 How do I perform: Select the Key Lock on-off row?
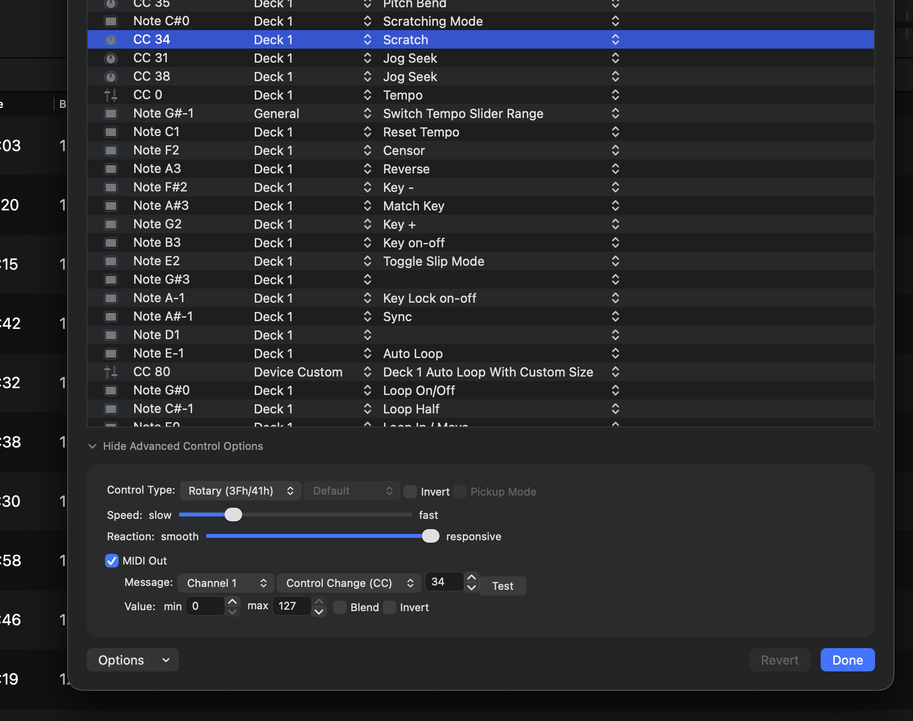tap(480, 298)
